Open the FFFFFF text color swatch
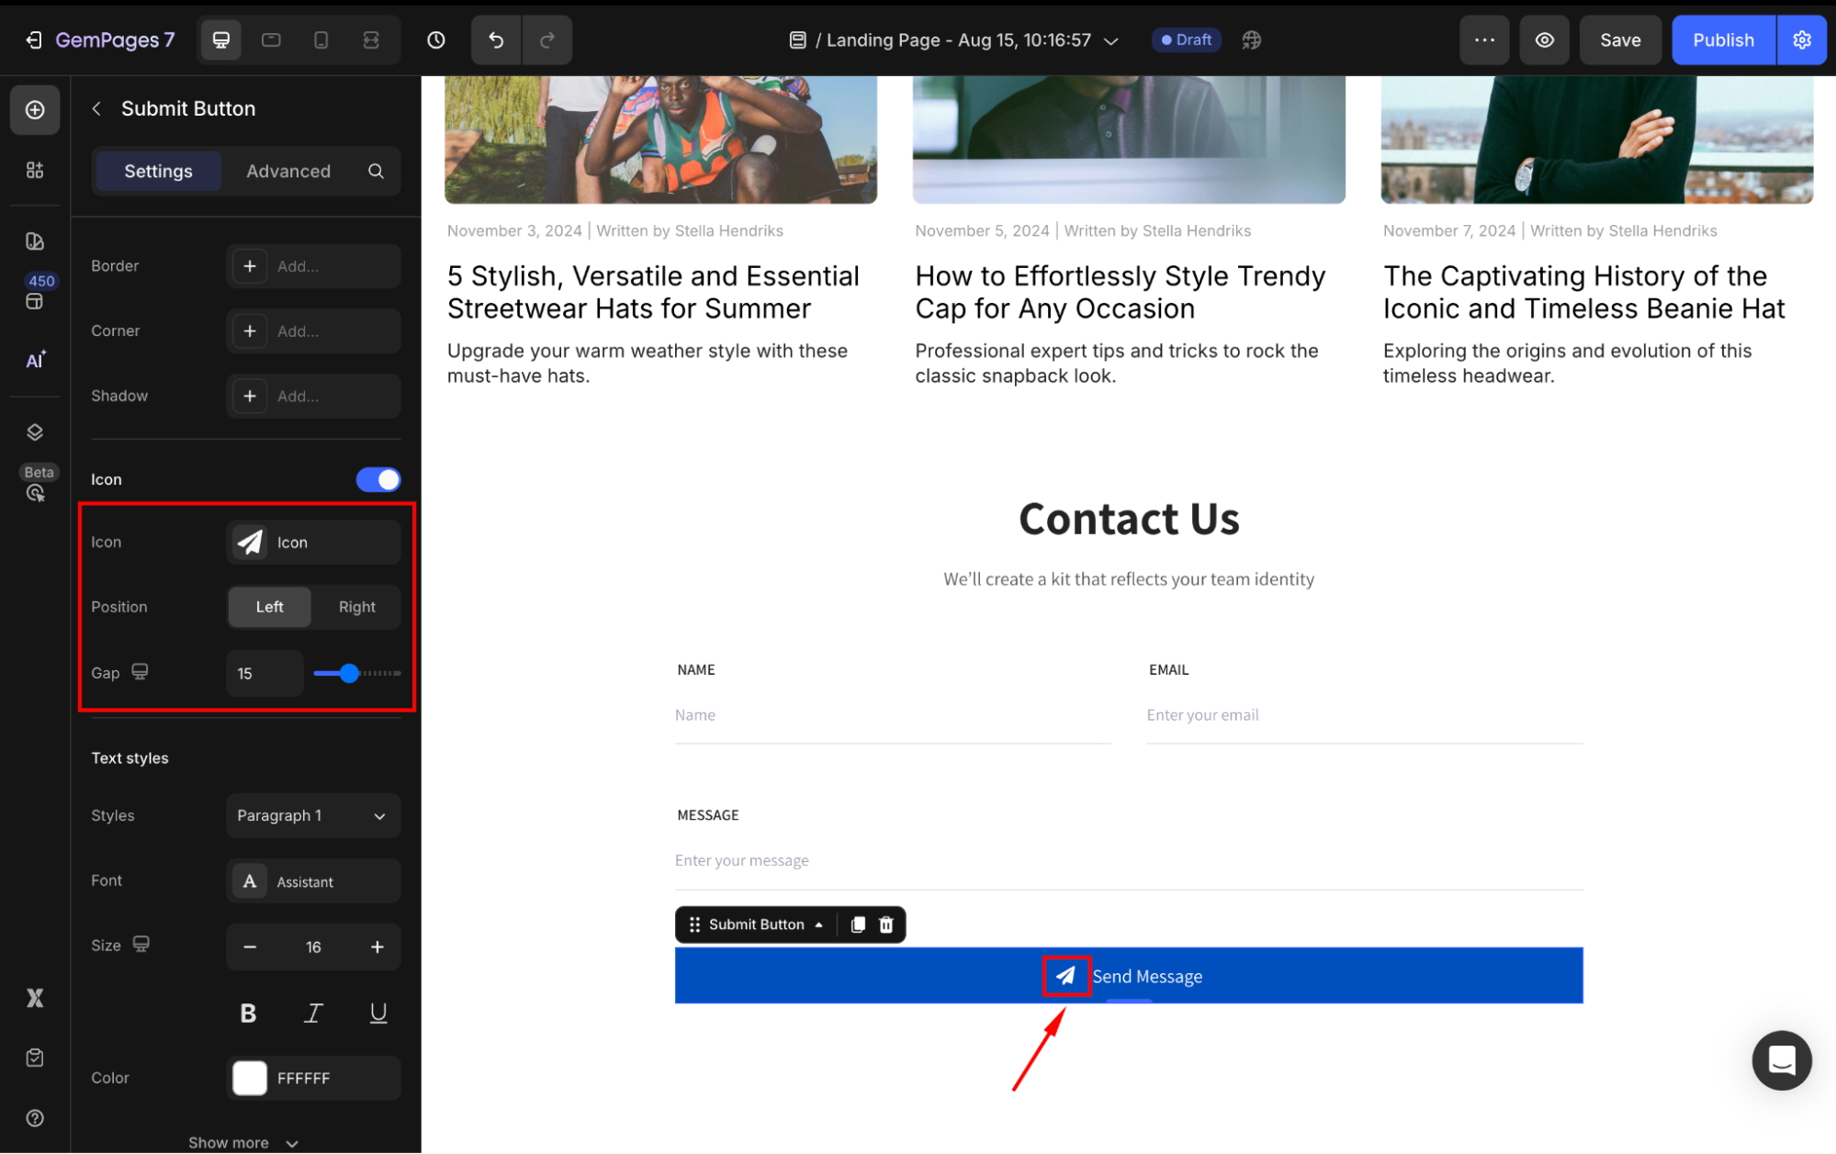The height and width of the screenshot is (1154, 1836). 250,1078
